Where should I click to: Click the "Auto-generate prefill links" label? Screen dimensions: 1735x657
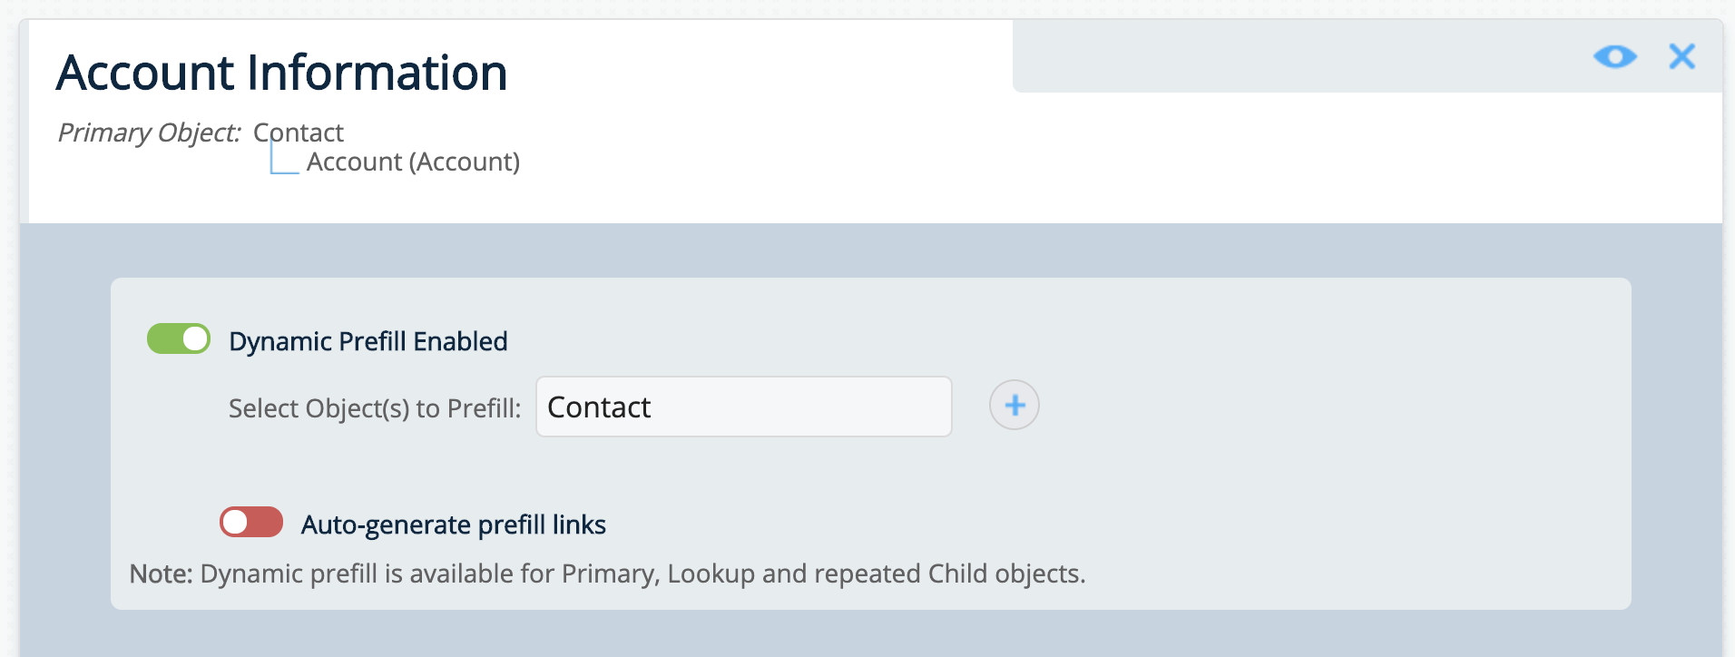pos(453,525)
